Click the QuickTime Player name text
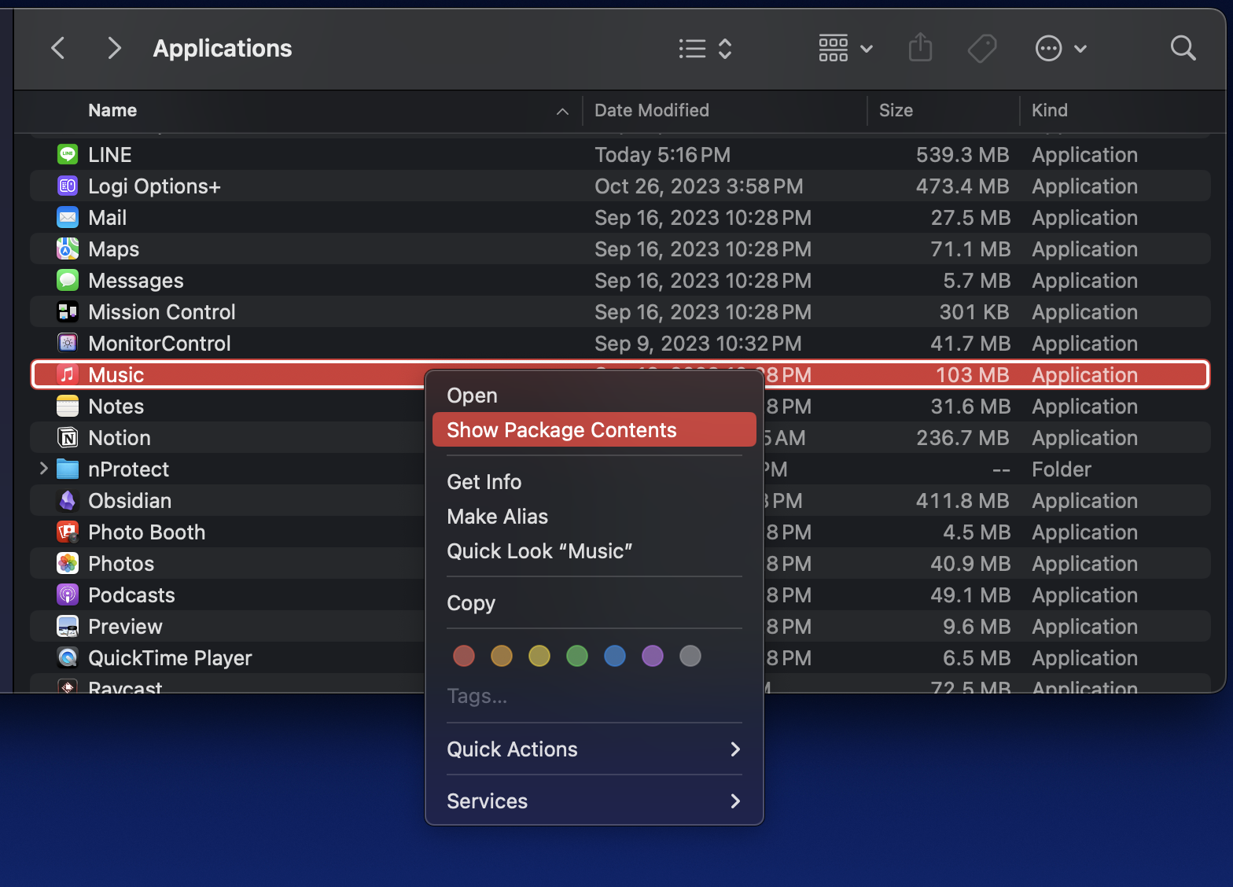 (x=170, y=658)
